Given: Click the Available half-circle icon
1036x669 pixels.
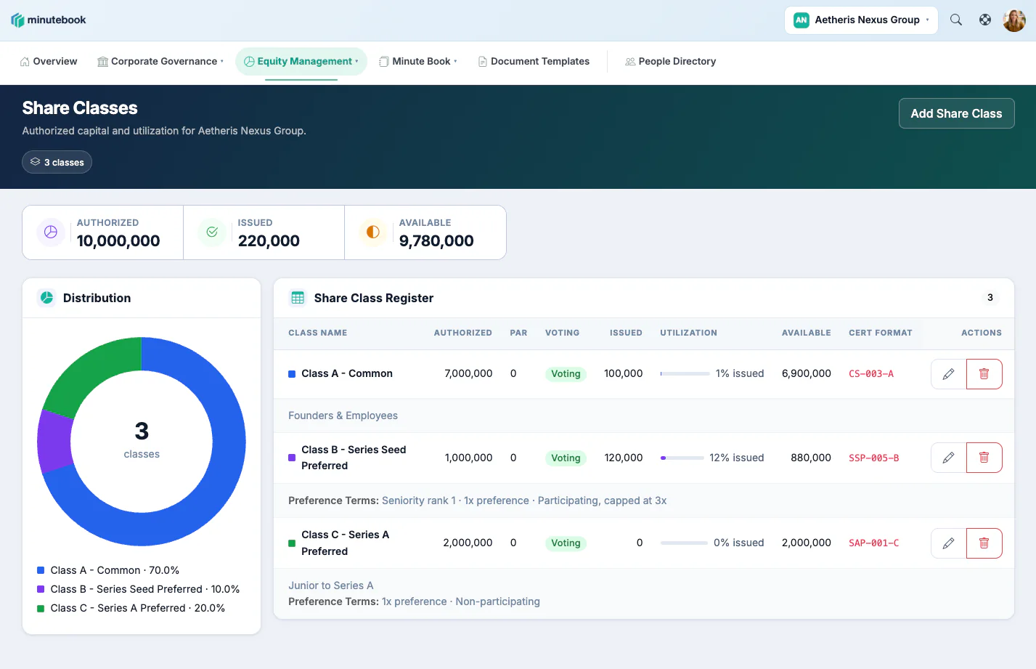Looking at the screenshot, I should (373, 232).
